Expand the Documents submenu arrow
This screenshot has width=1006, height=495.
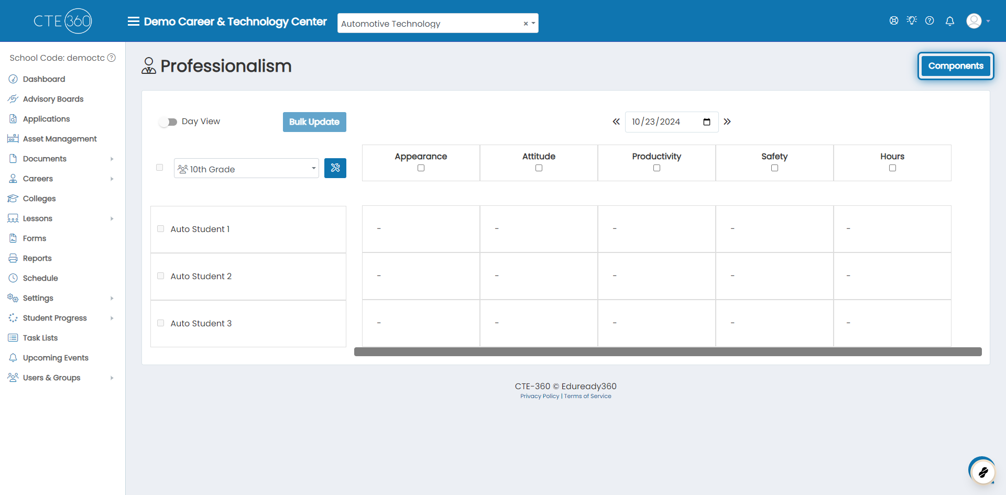(112, 159)
